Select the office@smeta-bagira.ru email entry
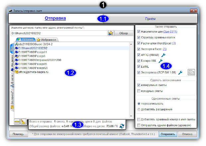Screen dimensions: 206x146 pyautogui.click(x=71, y=72)
